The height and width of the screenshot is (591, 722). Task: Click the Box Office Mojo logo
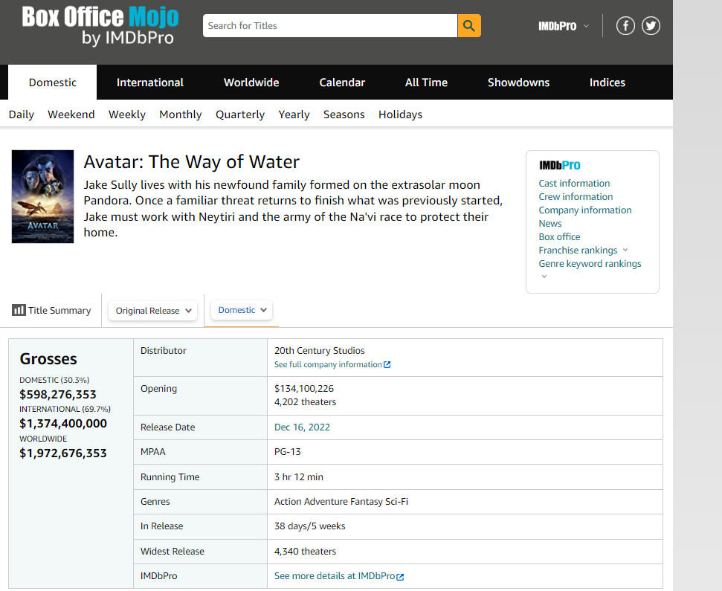tap(100, 26)
